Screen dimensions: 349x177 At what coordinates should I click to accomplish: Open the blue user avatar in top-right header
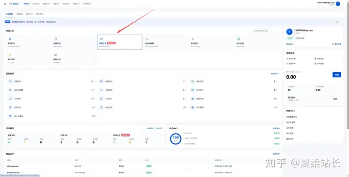338,4
